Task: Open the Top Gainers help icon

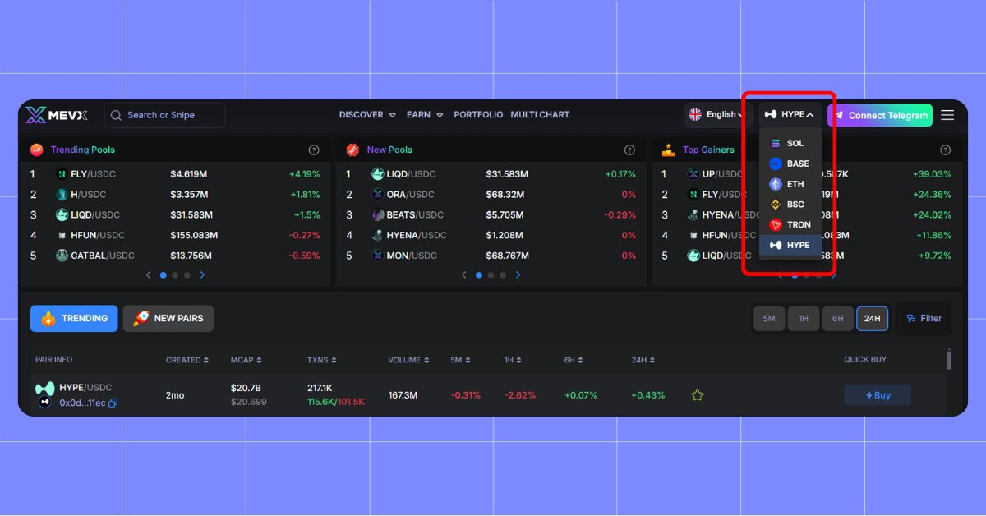Action: coord(945,150)
